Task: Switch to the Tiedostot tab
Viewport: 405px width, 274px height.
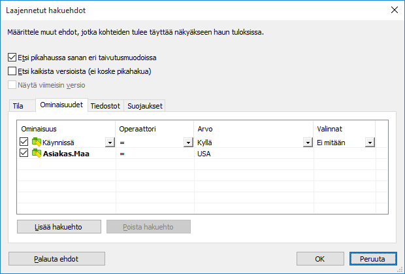Action: click(x=105, y=105)
